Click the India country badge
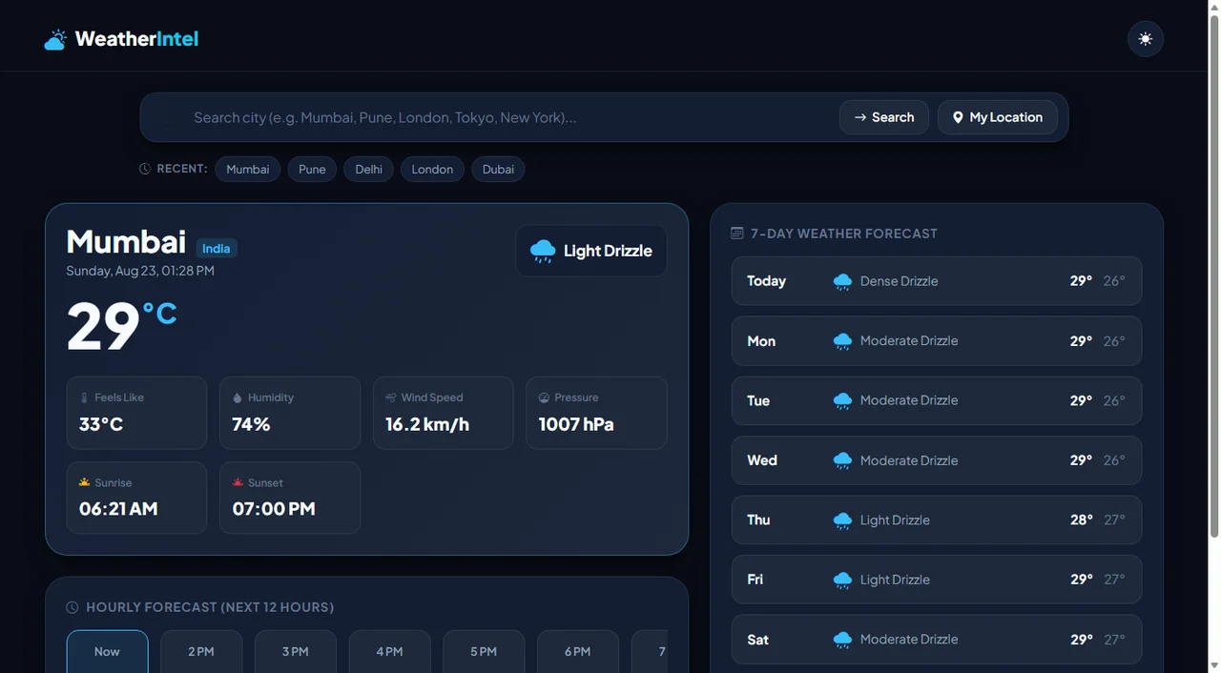The width and height of the screenshot is (1221, 673). click(x=217, y=248)
